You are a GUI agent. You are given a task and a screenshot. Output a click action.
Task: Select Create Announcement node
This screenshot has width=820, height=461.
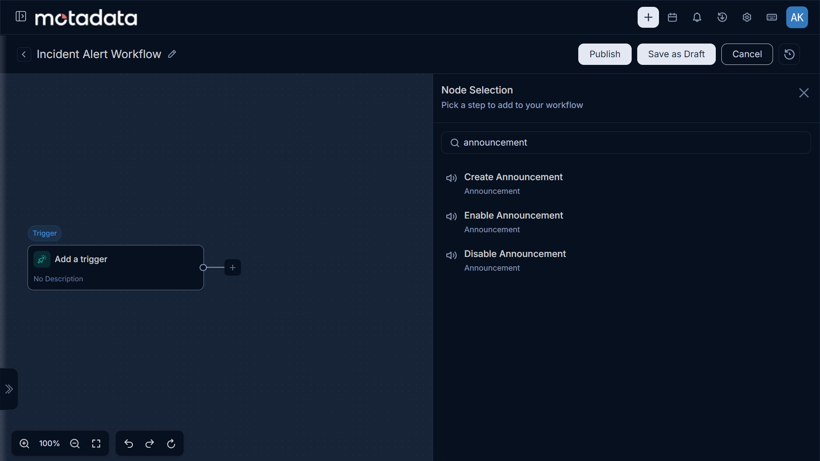[626, 184]
